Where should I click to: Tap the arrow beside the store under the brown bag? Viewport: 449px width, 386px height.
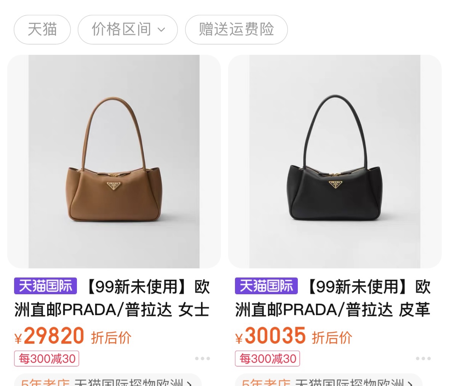(x=190, y=383)
